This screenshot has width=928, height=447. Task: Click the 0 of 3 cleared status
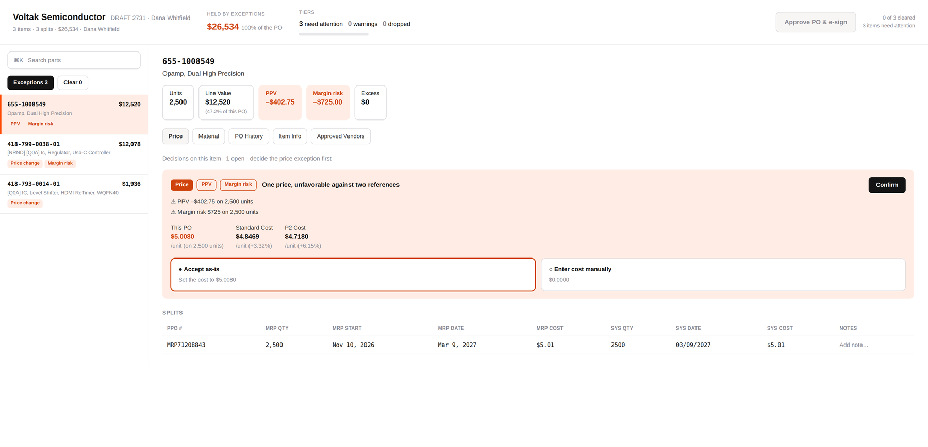click(x=899, y=18)
